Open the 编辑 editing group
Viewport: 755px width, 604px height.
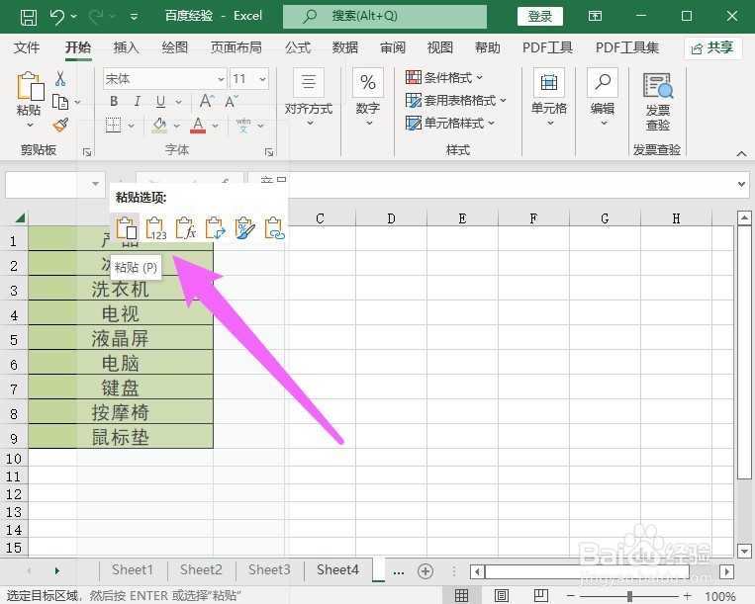coord(603,99)
